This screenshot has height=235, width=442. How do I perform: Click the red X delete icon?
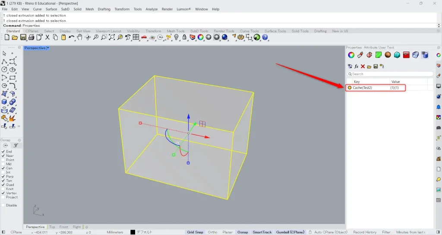click(x=363, y=67)
